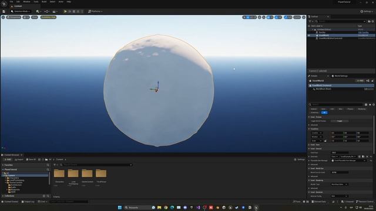
Task: Open the Help menu
Action: pos(69,2)
